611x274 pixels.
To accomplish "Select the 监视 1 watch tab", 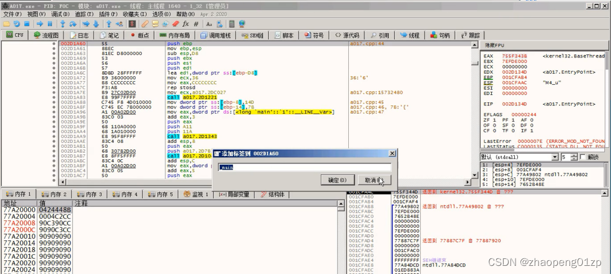I will [197, 194].
